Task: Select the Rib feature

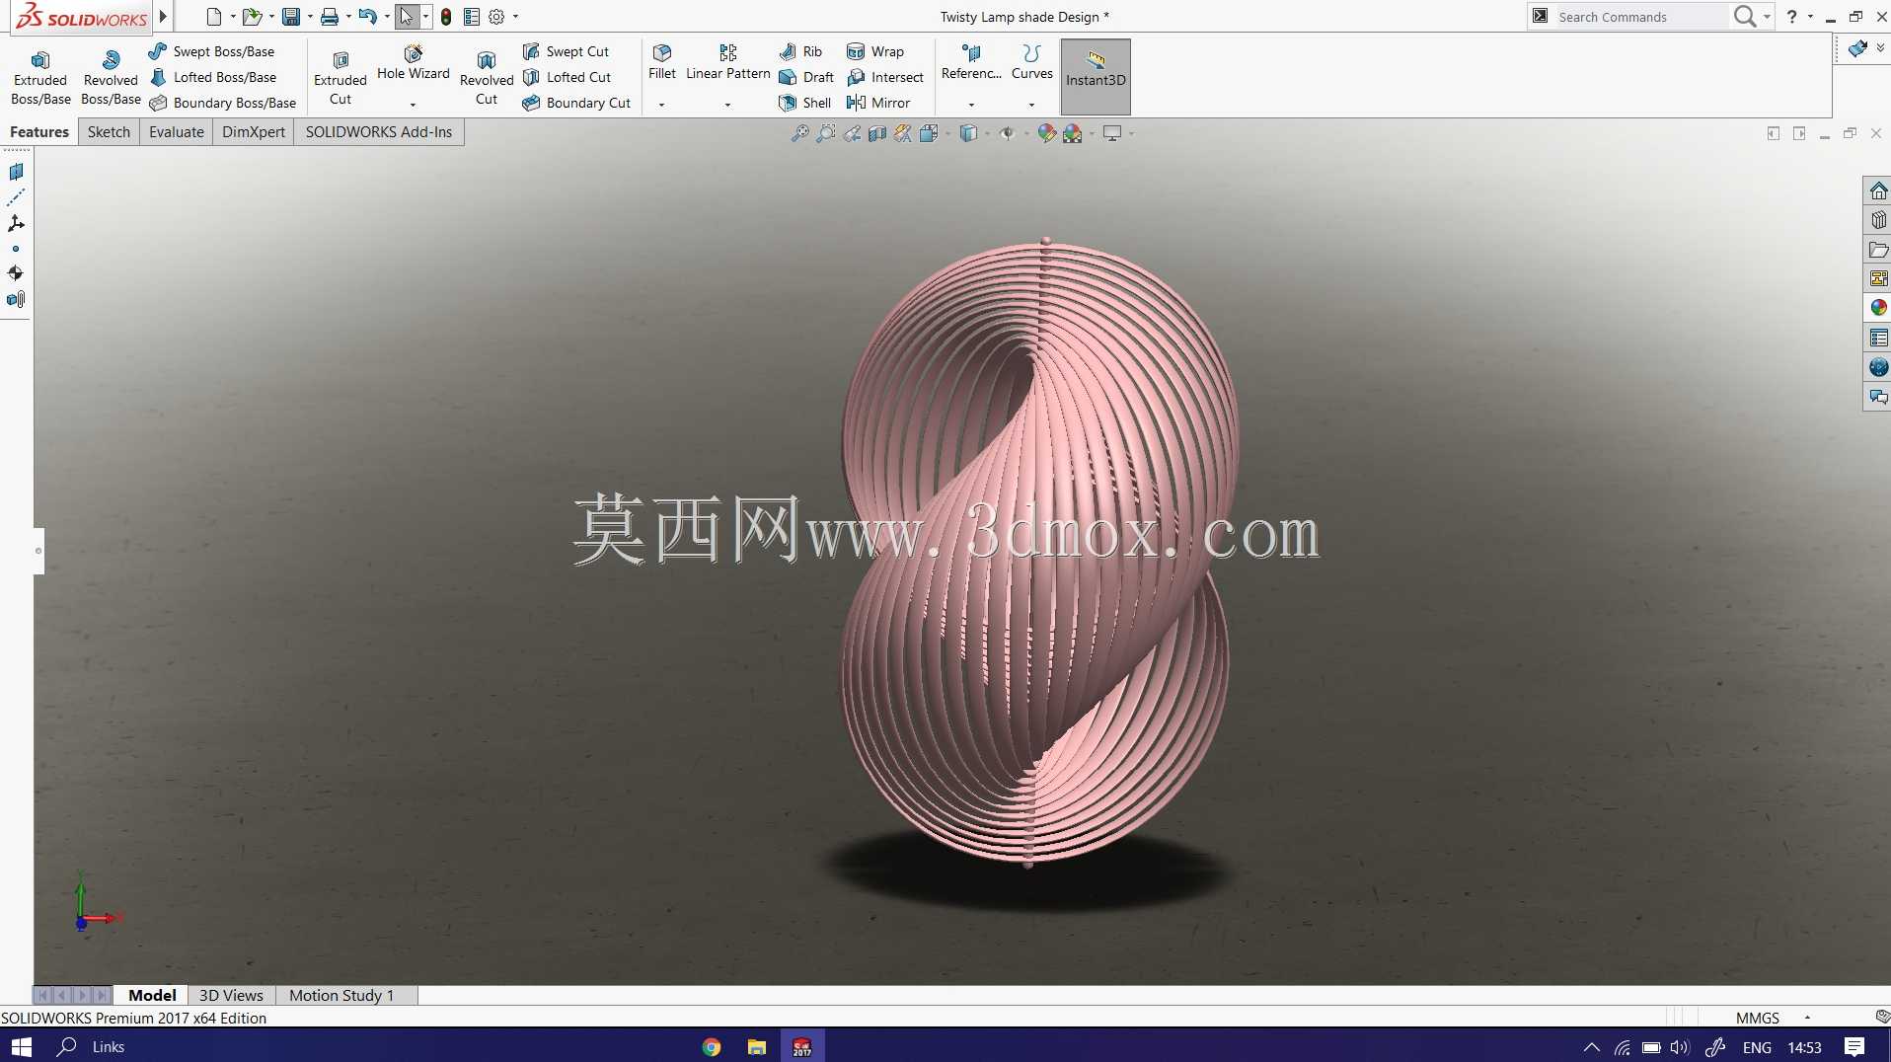Action: coord(800,51)
